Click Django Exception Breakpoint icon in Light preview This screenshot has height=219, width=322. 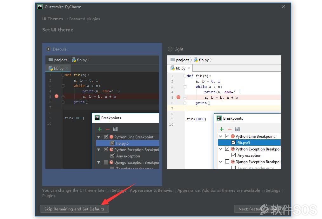[x=233, y=162]
